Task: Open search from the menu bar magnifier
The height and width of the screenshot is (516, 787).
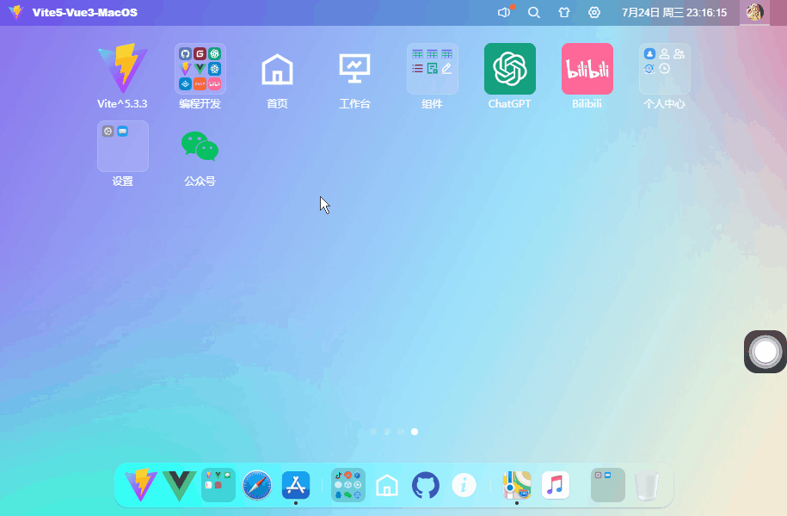Action: pos(534,13)
